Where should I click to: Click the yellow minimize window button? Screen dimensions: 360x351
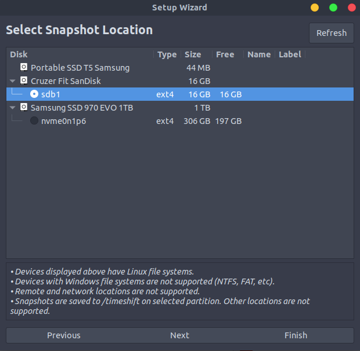point(315,8)
